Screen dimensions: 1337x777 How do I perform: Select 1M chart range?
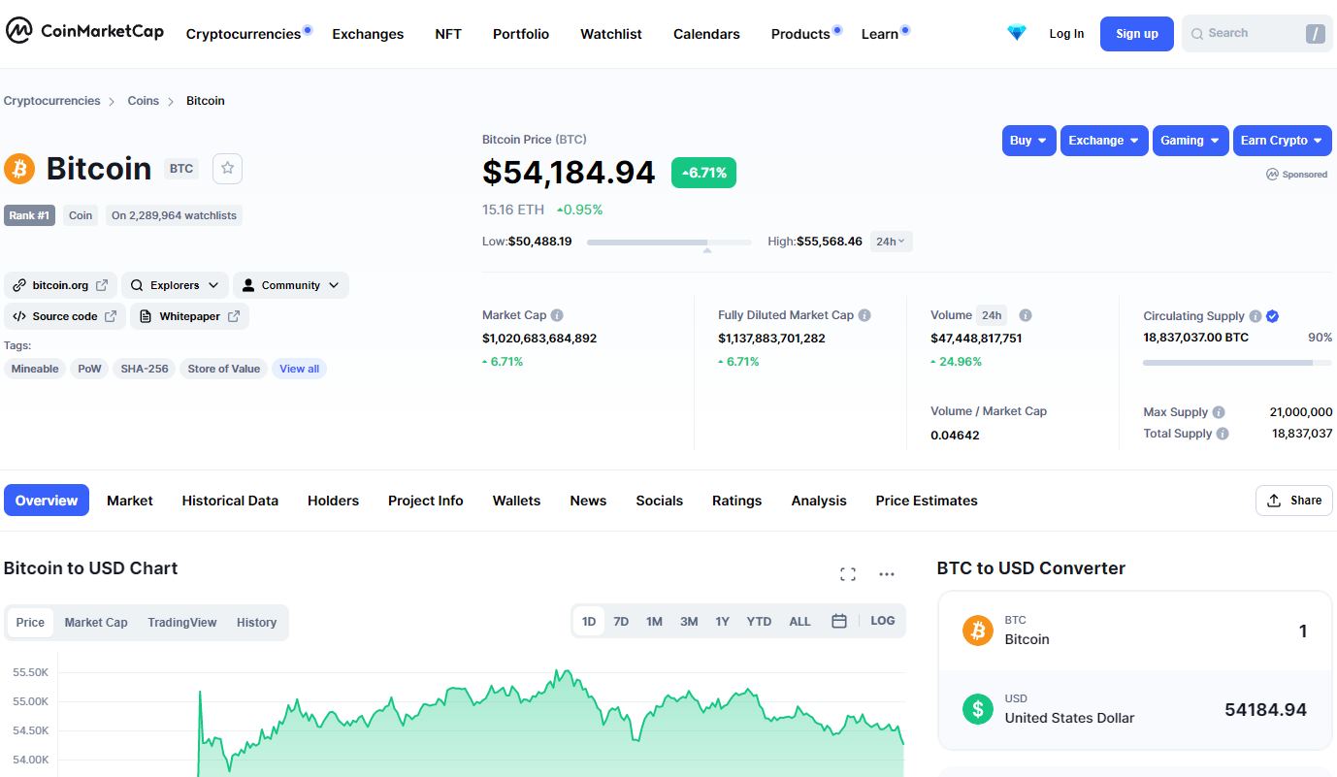(x=654, y=621)
